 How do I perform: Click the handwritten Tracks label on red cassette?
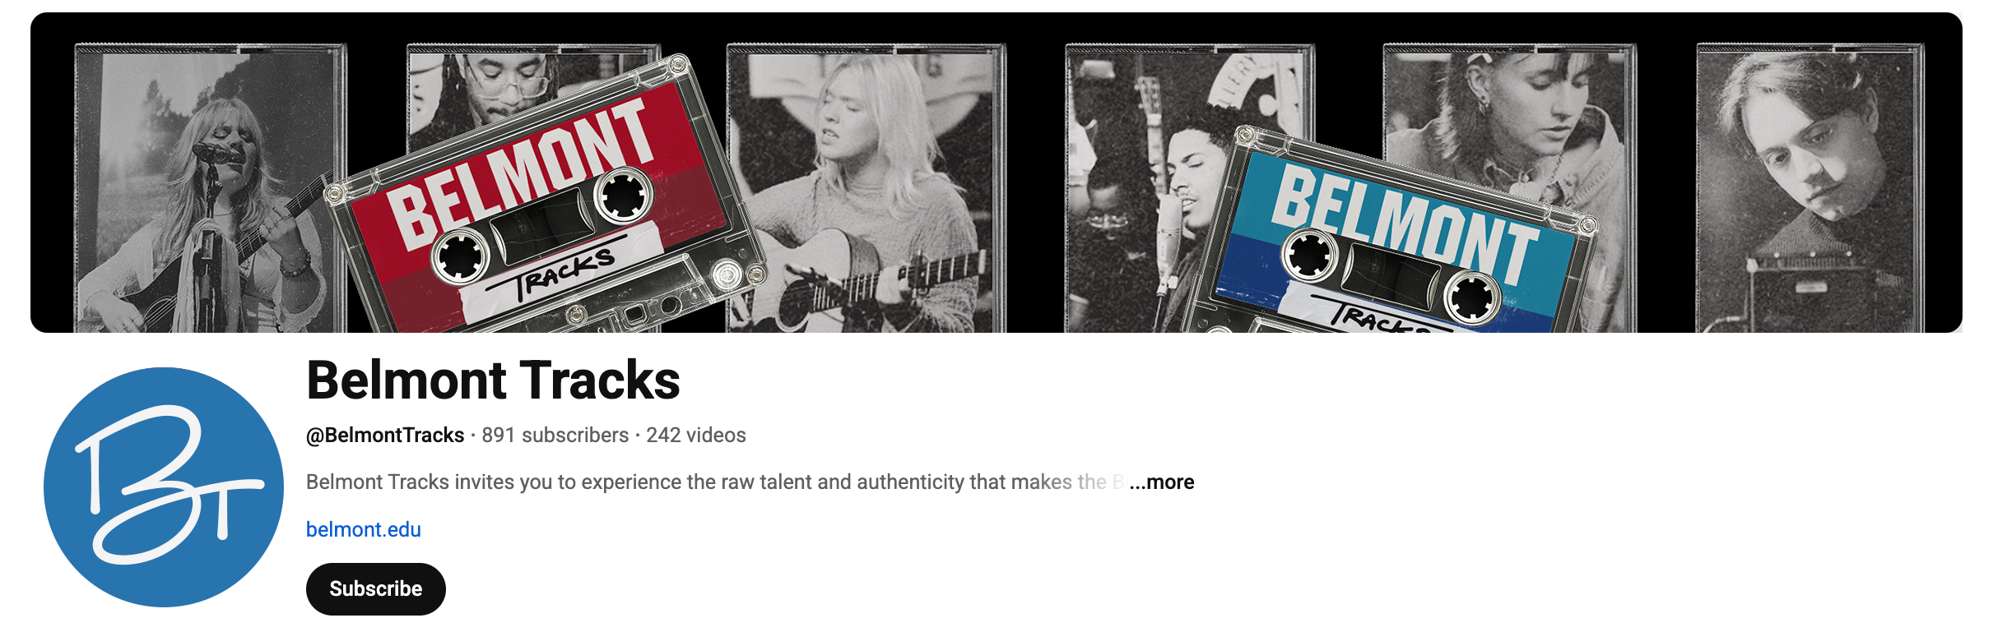click(x=564, y=273)
